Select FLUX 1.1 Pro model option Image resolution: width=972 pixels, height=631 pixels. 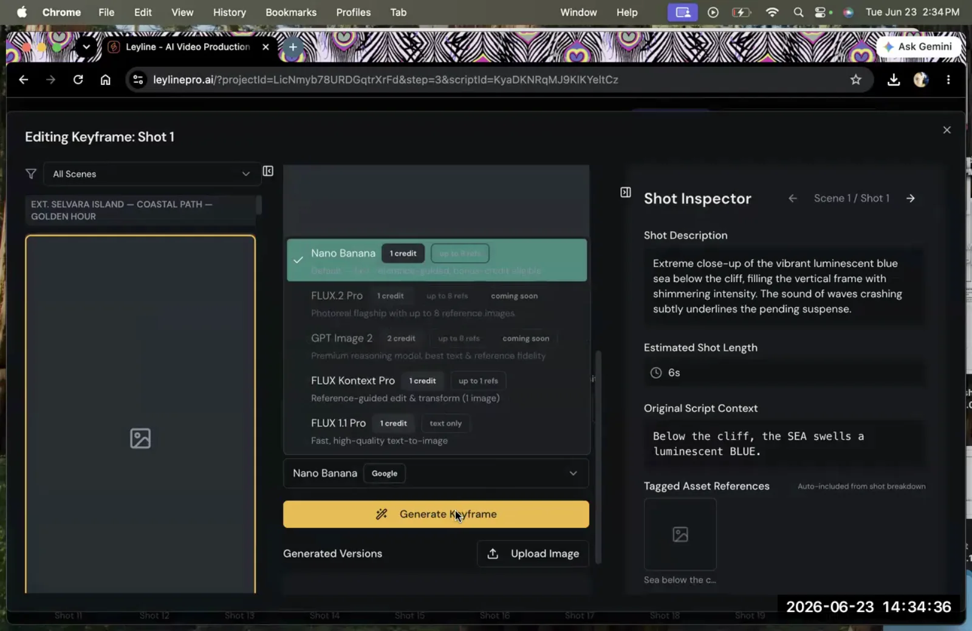coord(437,431)
